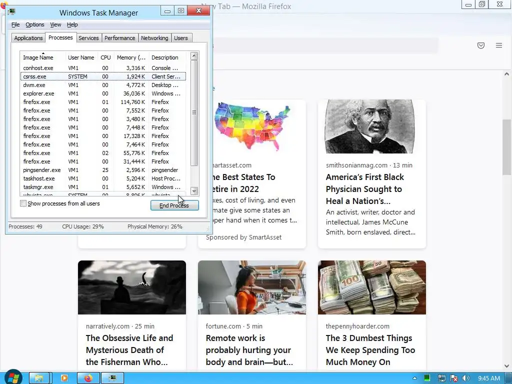512x384 pixels.
Task: Open the File menu in Task Manager
Action: tap(15, 24)
